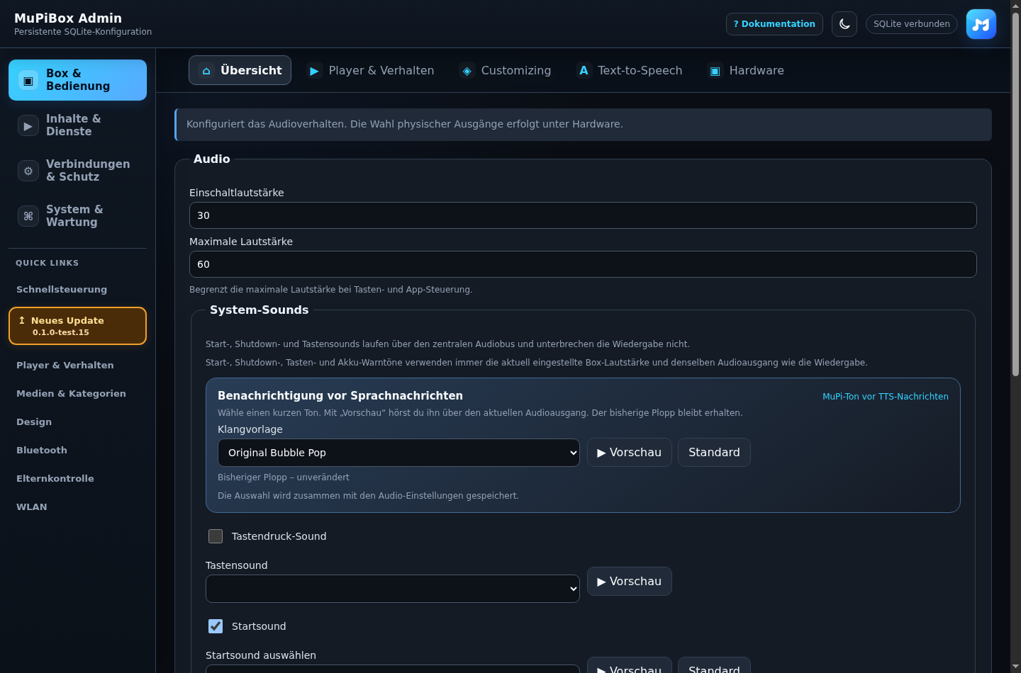Toggle dark mode with the moon icon
Screen dimensions: 1021x673
tap(844, 24)
